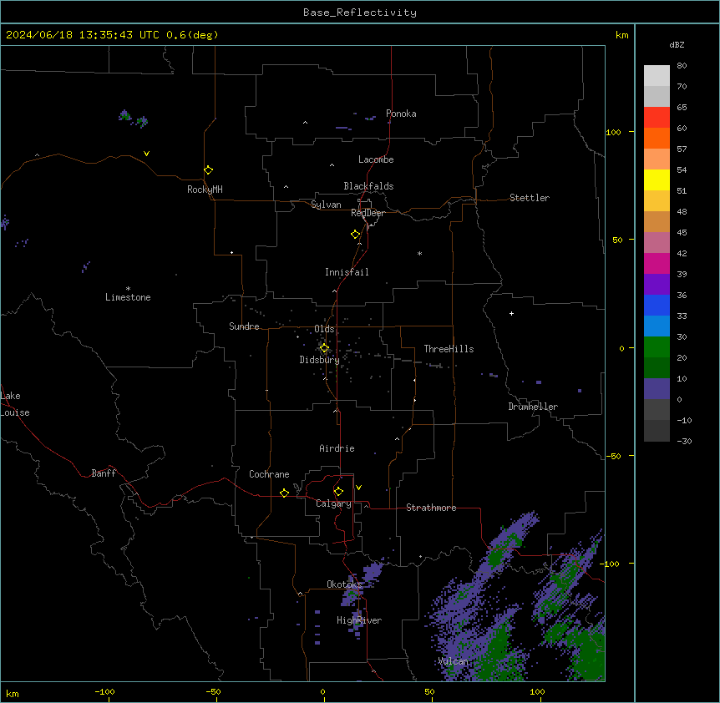Select the magenta 42-39 dBZ legend swatch
The width and height of the screenshot is (720, 703).
(x=657, y=263)
